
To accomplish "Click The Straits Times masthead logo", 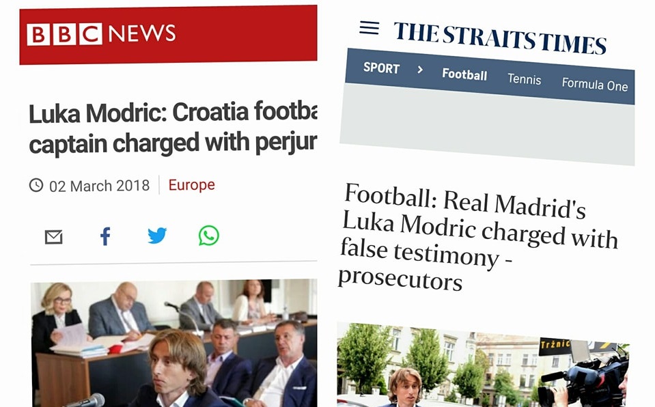I will pos(500,38).
